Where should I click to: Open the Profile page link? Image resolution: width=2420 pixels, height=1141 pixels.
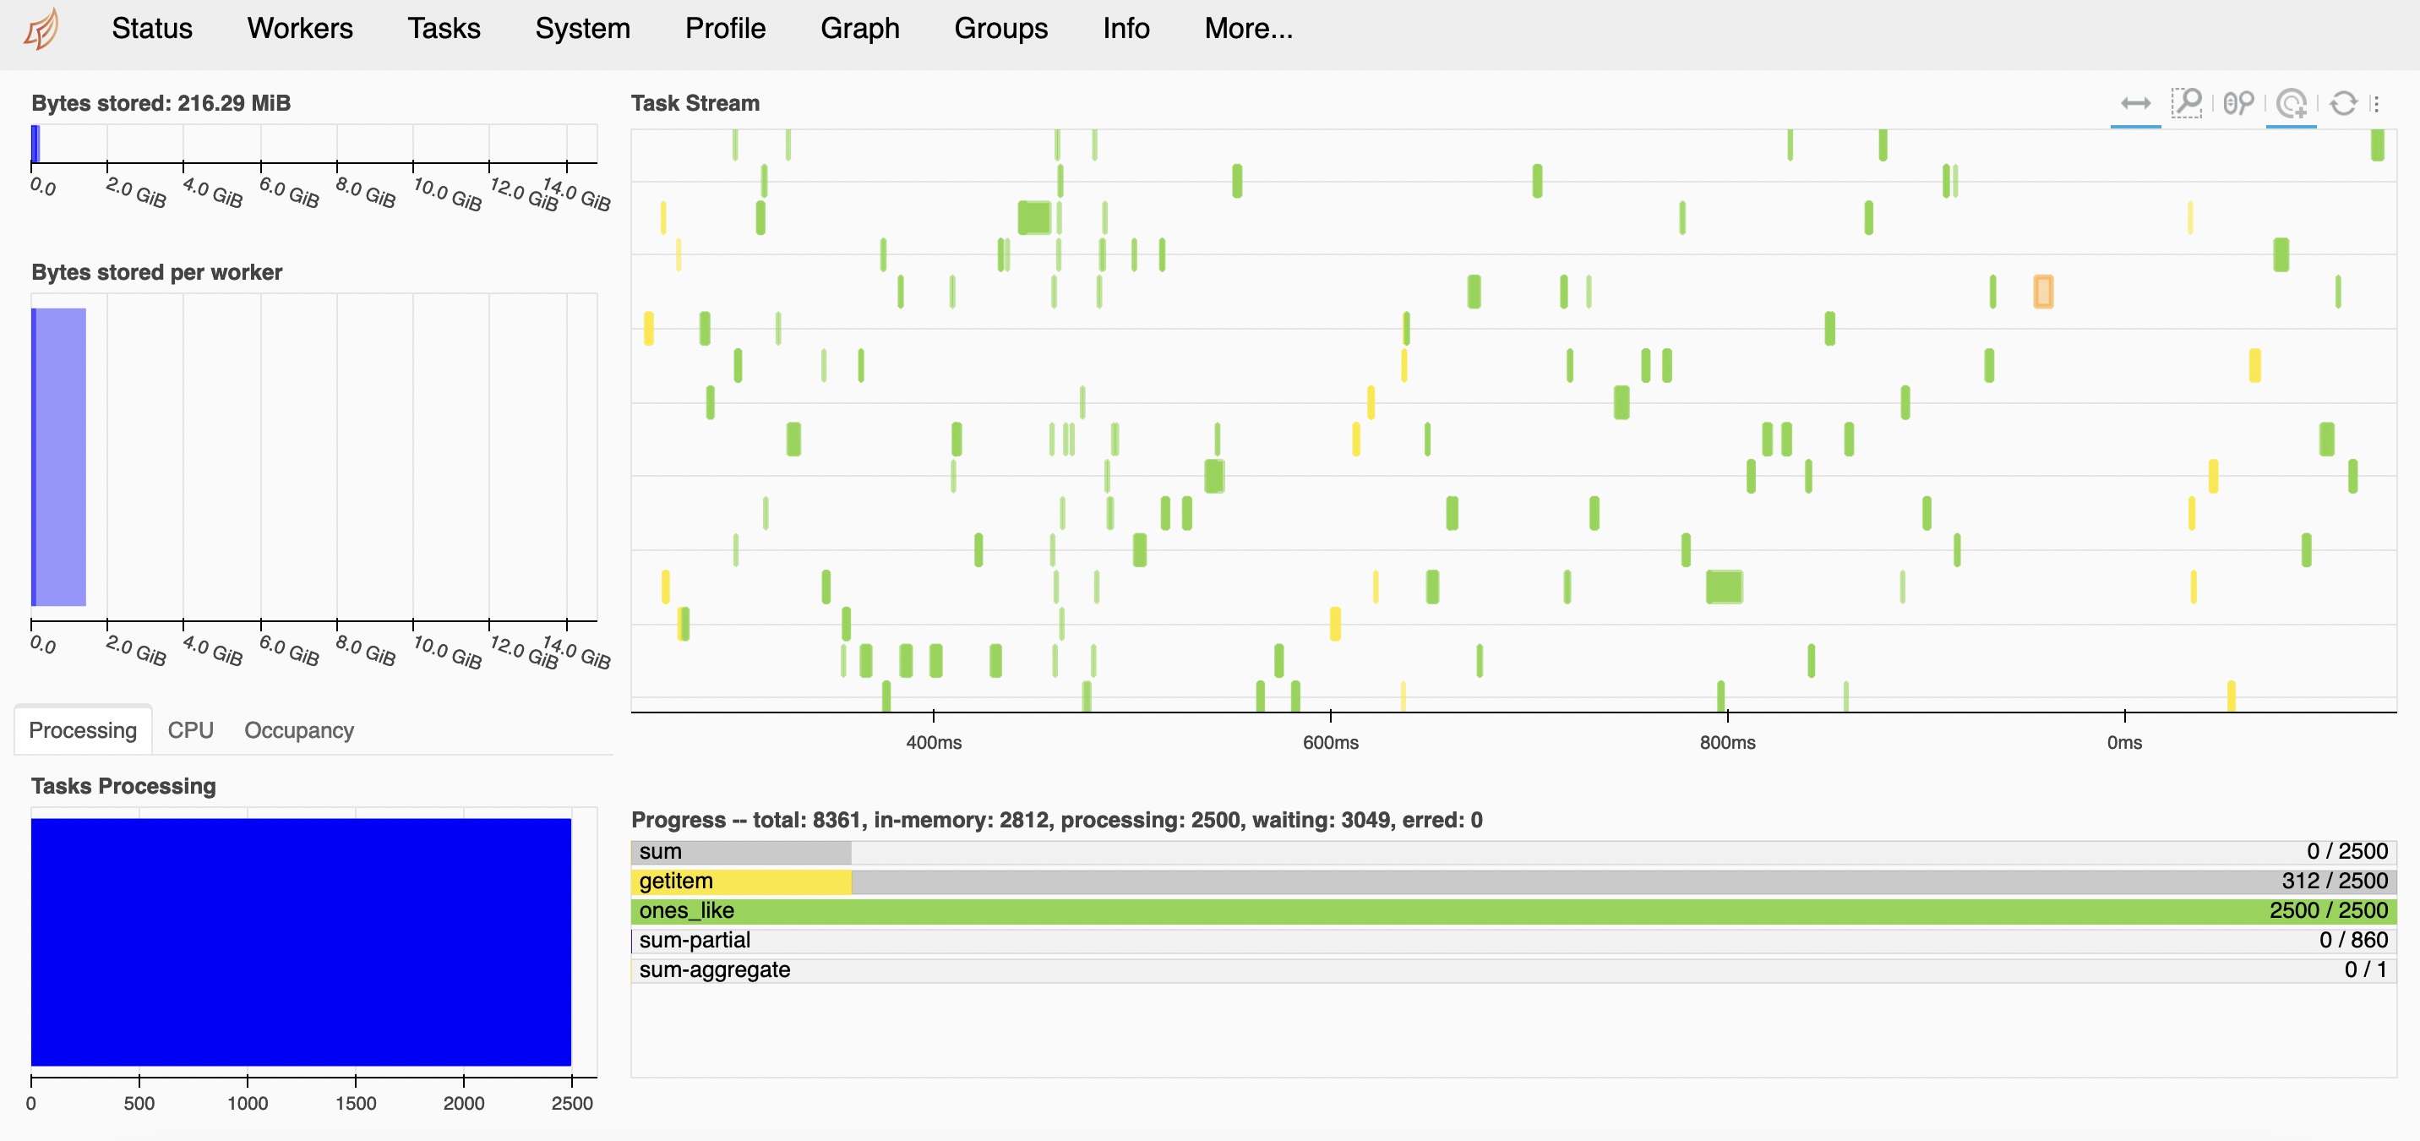tap(724, 28)
